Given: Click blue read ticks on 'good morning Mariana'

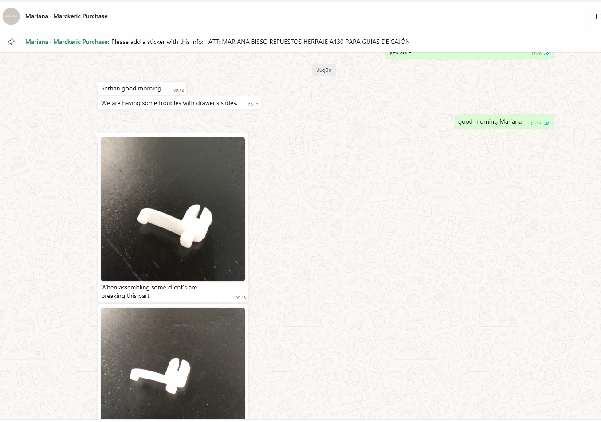Looking at the screenshot, I should click(546, 124).
